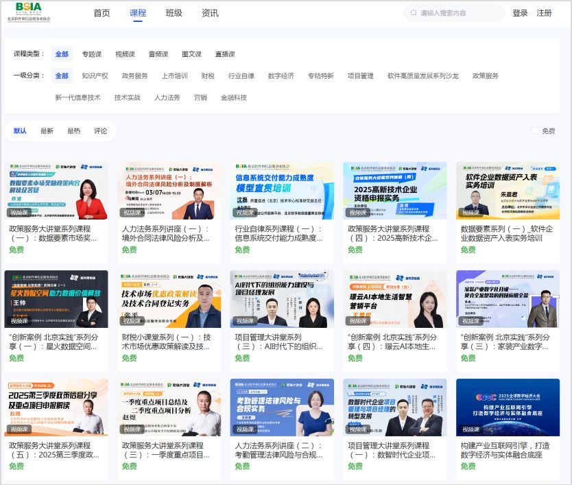
Task: Enable the 免费 filter checkbox
Action: click(536, 130)
